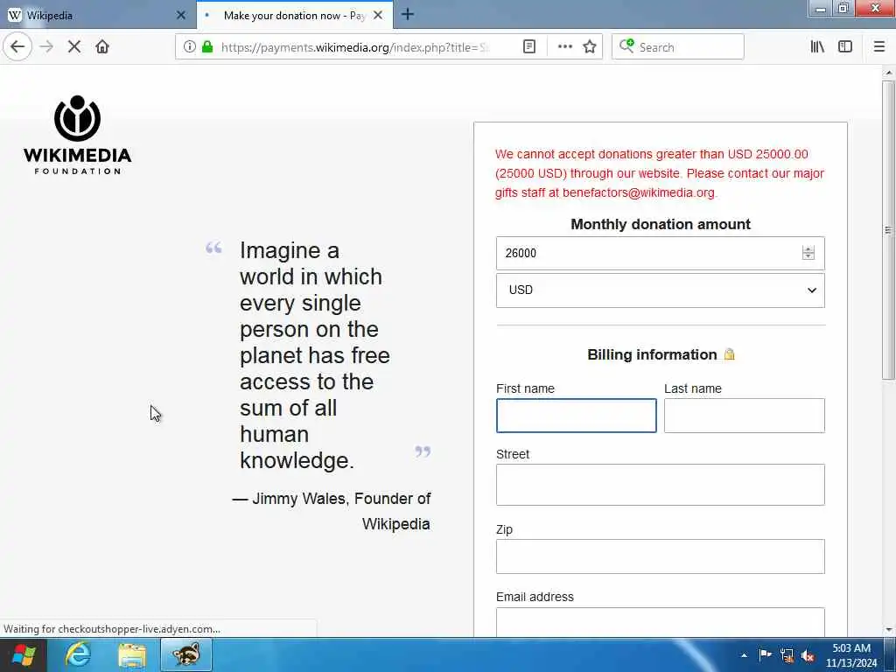This screenshot has height=672, width=896.
Task: Show sidebars toolbar icon
Action: coord(845,47)
